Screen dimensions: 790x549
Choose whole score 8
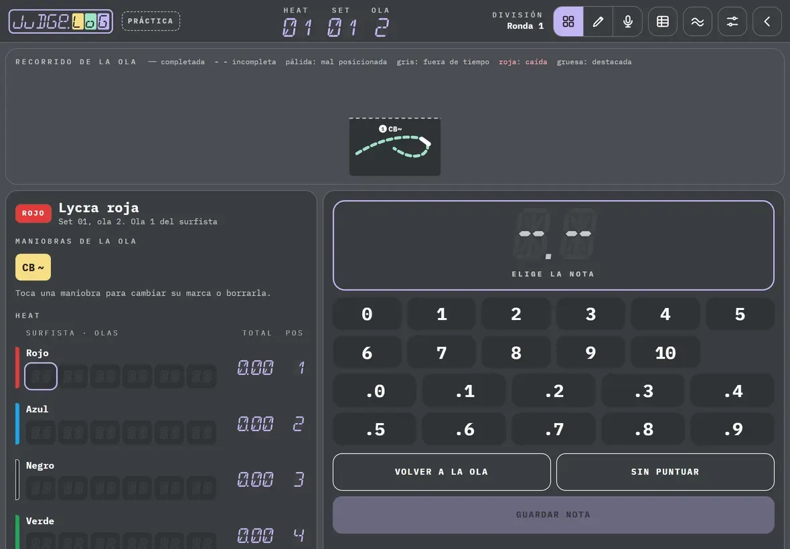[x=516, y=352]
